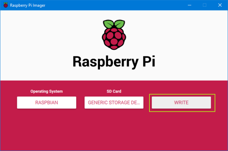Image resolution: width=228 pixels, height=151 pixels.
Task: Click the "SD Card" label
Action: (x=114, y=91)
